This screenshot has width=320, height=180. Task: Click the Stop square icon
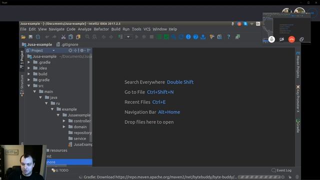tap(151, 37)
